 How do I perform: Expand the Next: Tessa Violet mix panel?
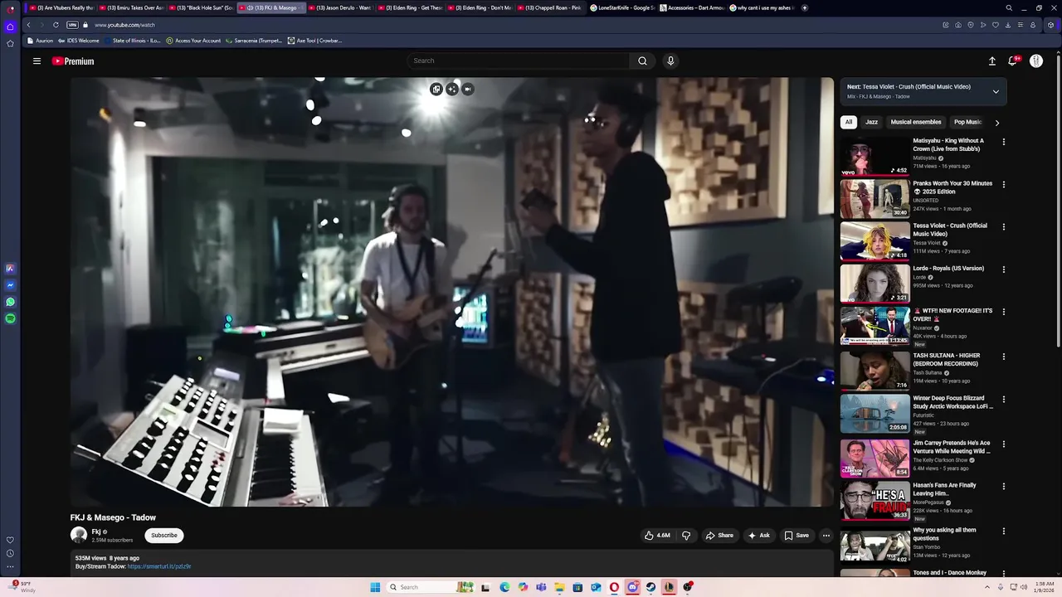pyautogui.click(x=996, y=91)
